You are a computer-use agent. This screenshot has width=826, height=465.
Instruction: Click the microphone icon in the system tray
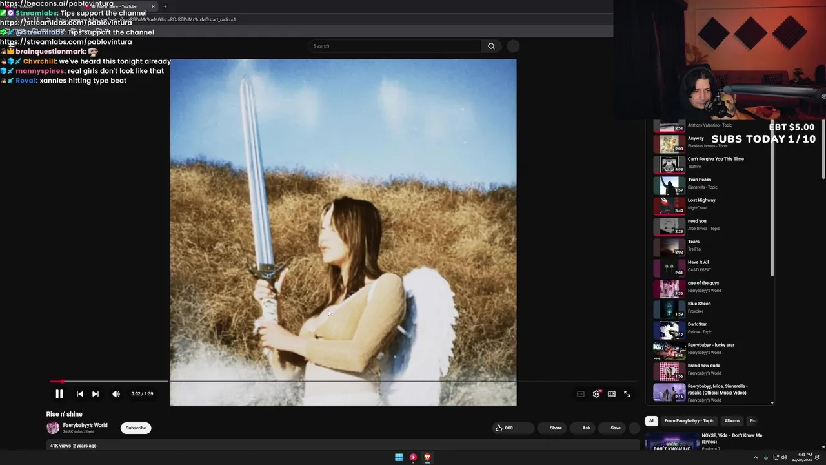(766, 457)
